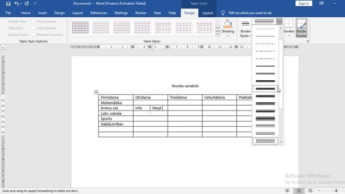This screenshot has height=194, width=345.
Task: Click the Trešdiena header cell
Action: point(185,97)
